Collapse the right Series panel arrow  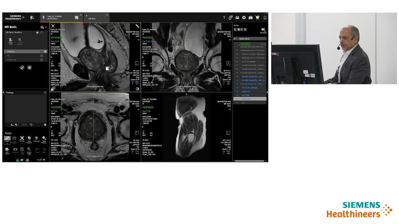point(267,92)
